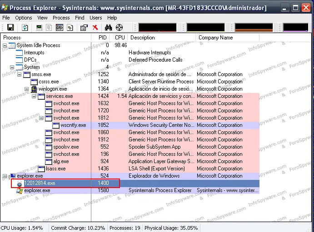Click 'Commit Charge: 10.23%' status entry

point(78,228)
